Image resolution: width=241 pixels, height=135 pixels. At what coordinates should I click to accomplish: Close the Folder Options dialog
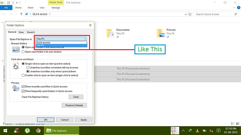[x=90, y=25]
